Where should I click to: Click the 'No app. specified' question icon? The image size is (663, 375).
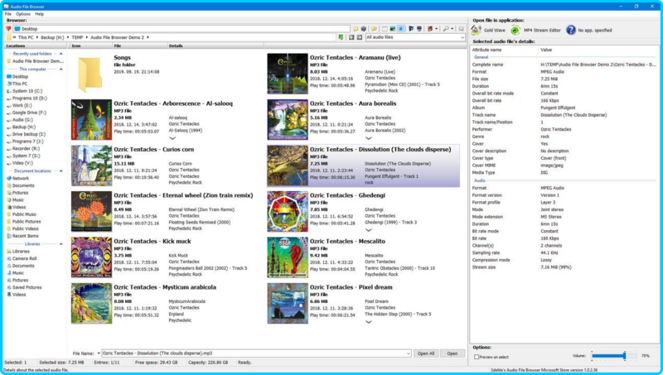571,30
